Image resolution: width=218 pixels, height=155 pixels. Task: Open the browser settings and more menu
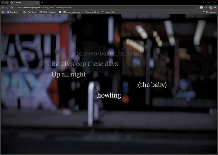pos(206,7)
